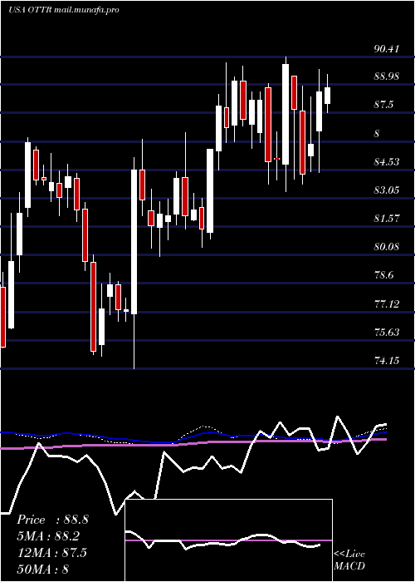Click the 77.12 price axis label
This screenshot has width=415, height=582.
pos(387,304)
